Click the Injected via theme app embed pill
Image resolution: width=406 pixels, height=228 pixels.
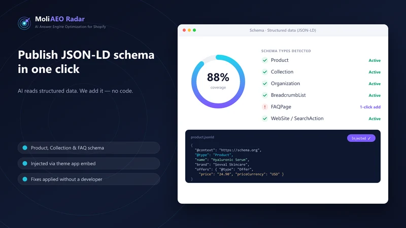coord(88,163)
